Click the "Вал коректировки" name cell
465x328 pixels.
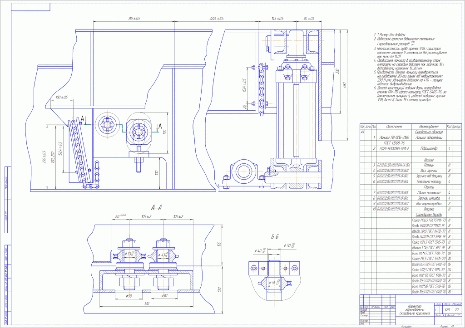(x=429, y=204)
